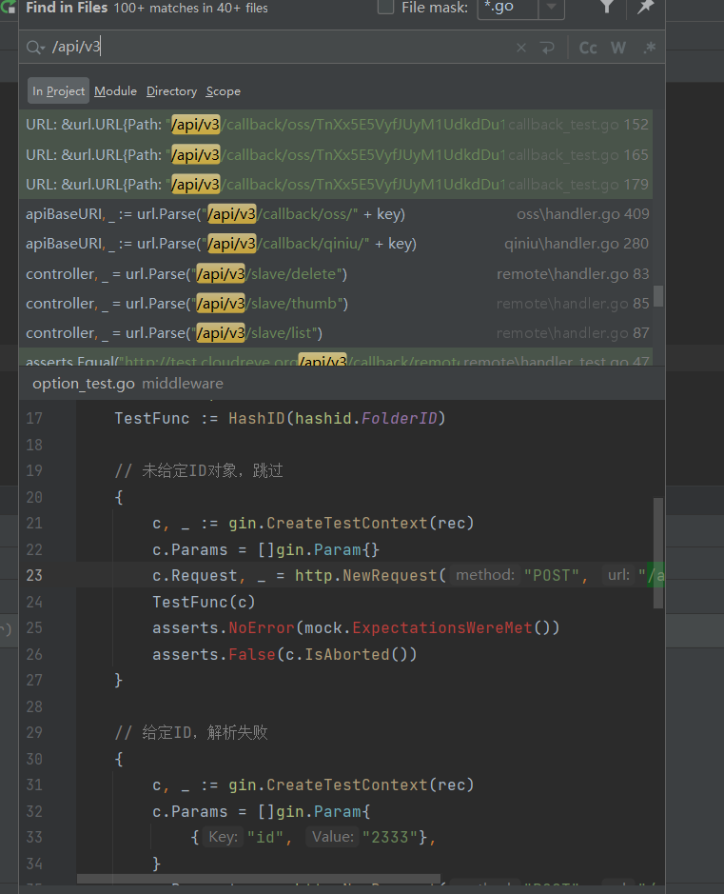Select the In Project scope button
Viewport: 724px width, 894px height.
pos(57,90)
